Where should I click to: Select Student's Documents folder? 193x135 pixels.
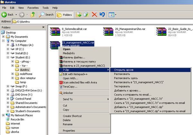[28, 111]
